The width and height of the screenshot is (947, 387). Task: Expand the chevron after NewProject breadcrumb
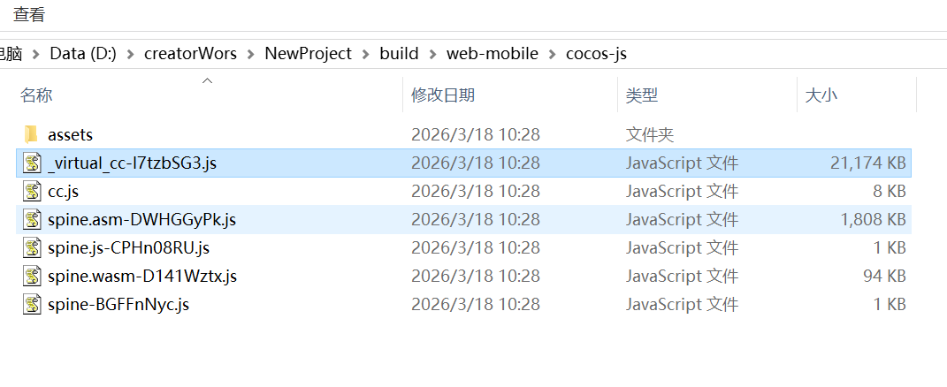(366, 53)
